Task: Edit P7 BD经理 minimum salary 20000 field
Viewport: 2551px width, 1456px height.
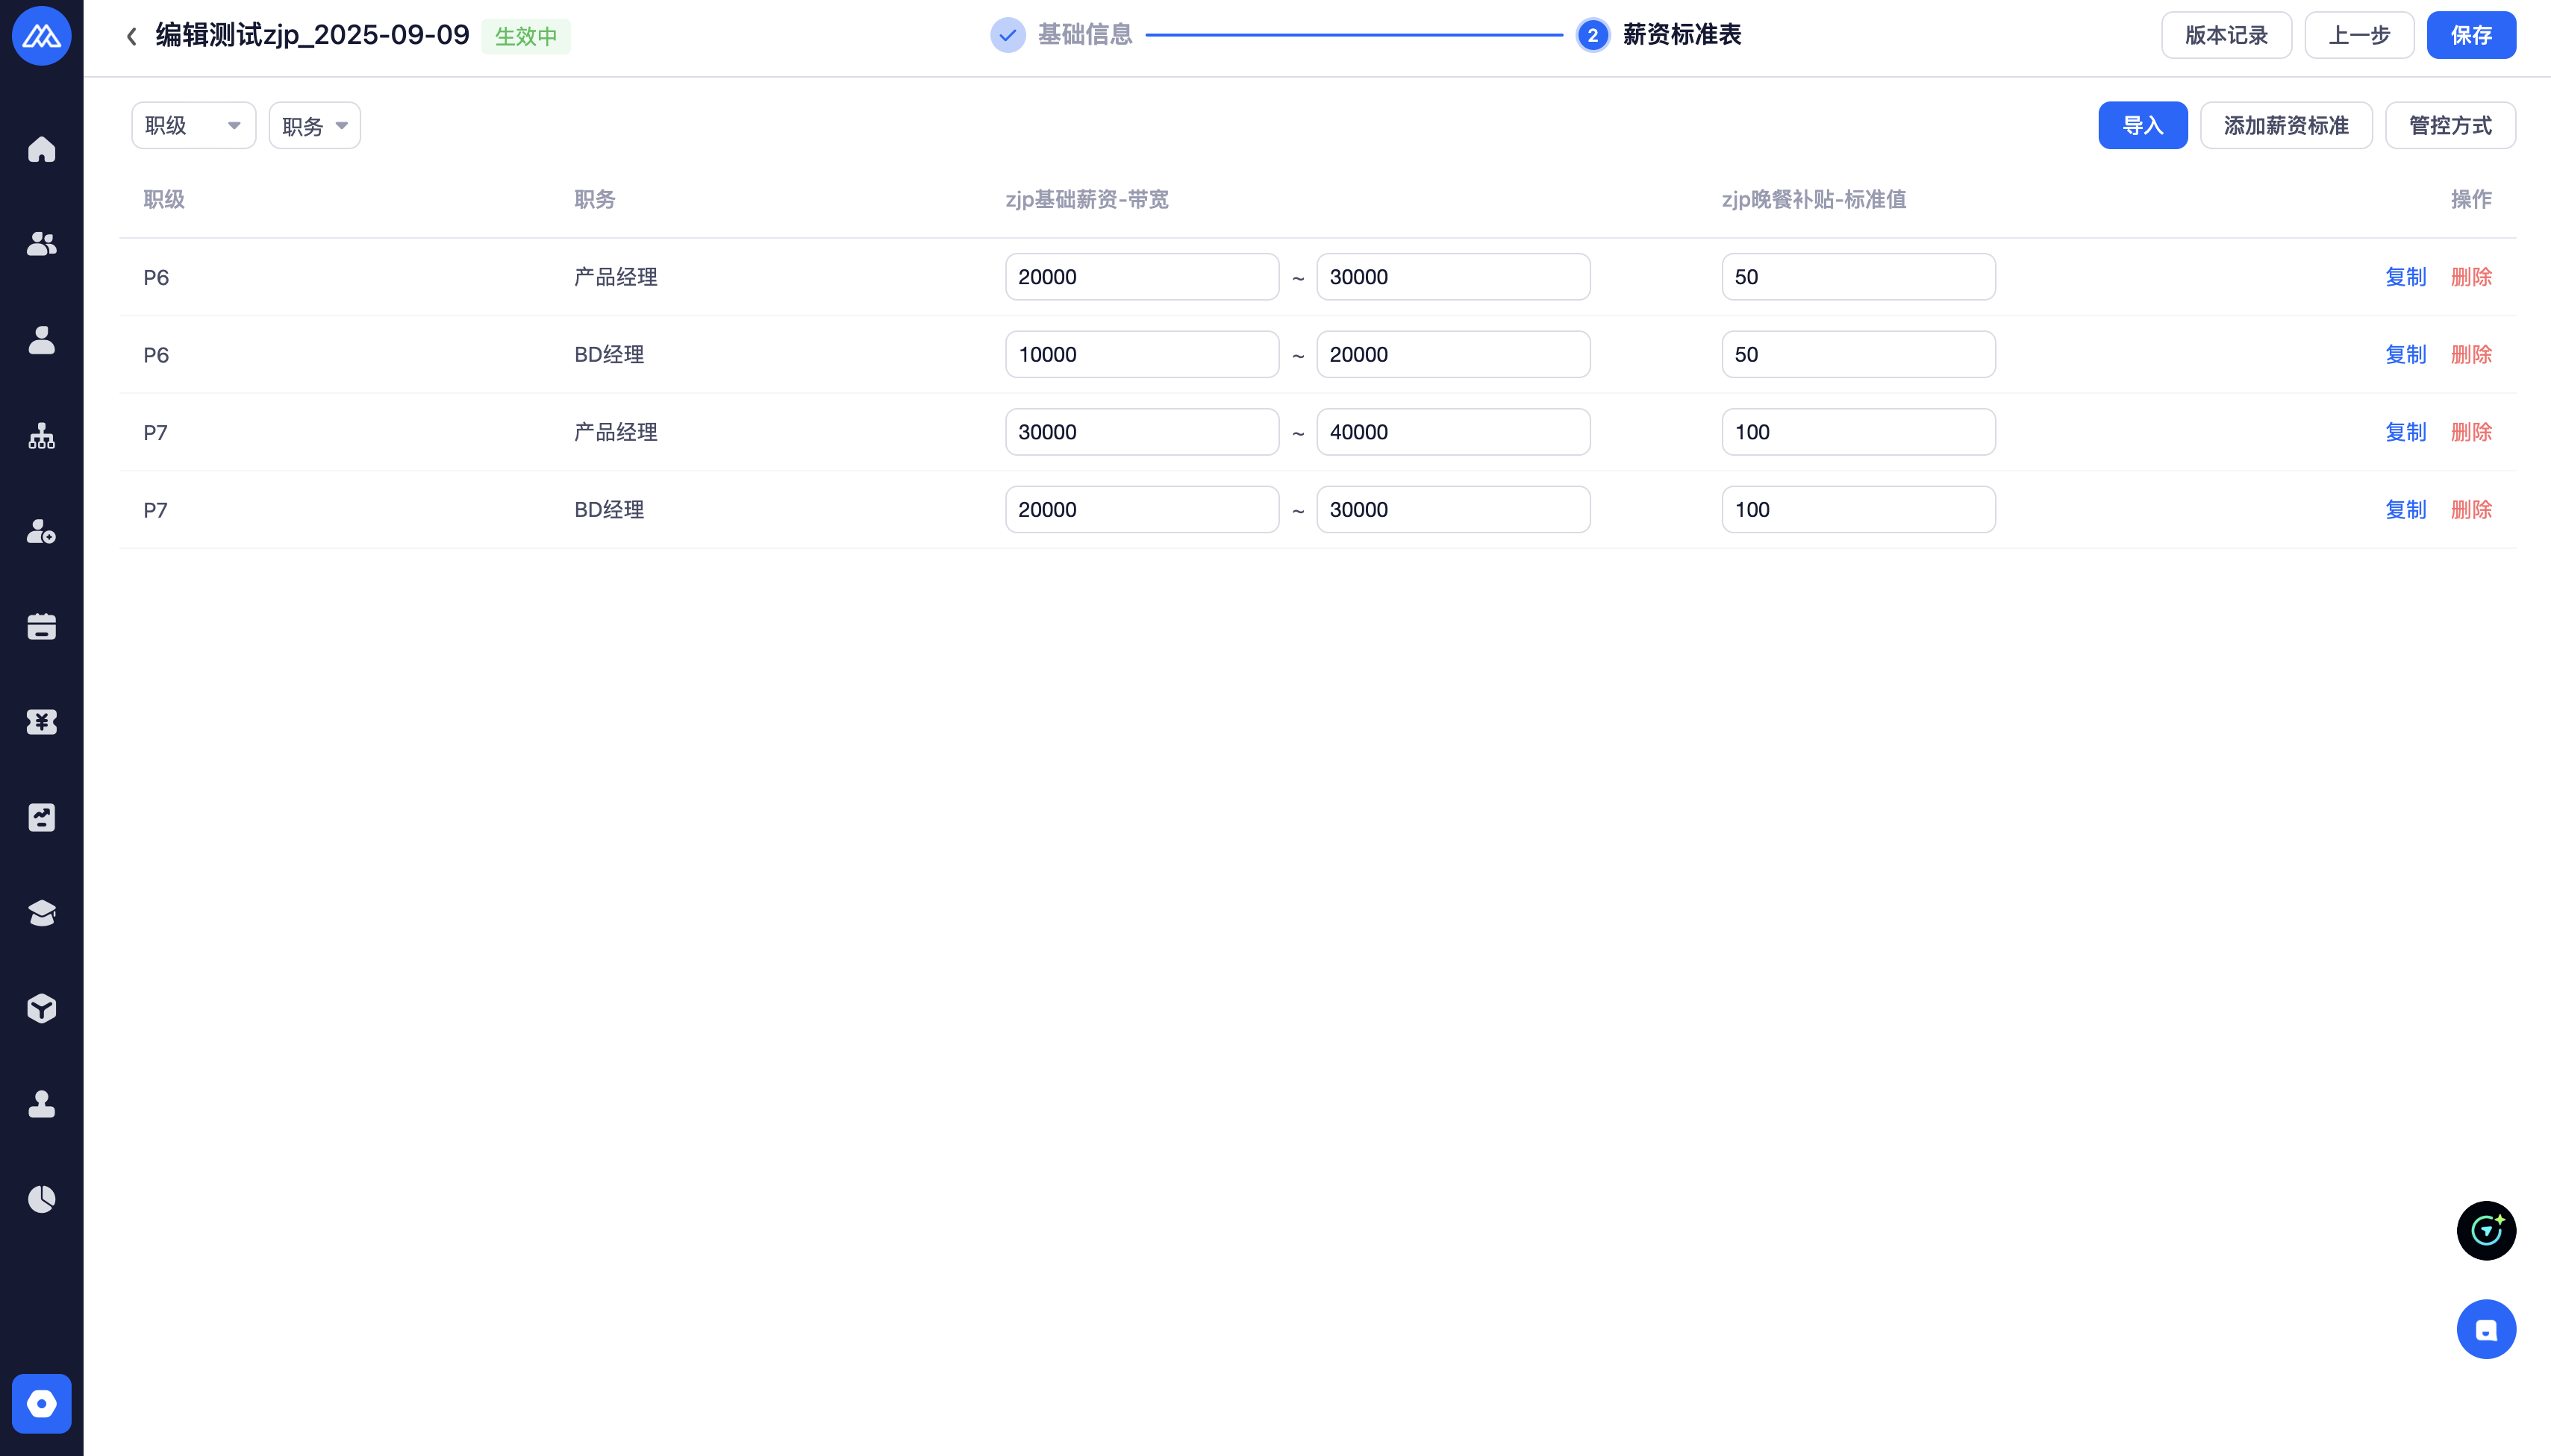Action: (1141, 510)
